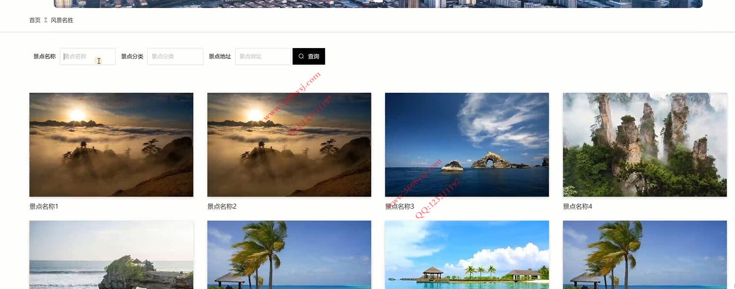735x289 pixels.
Task: Open second-row palm tree beach thumbnail, second column
Action: click(x=289, y=255)
